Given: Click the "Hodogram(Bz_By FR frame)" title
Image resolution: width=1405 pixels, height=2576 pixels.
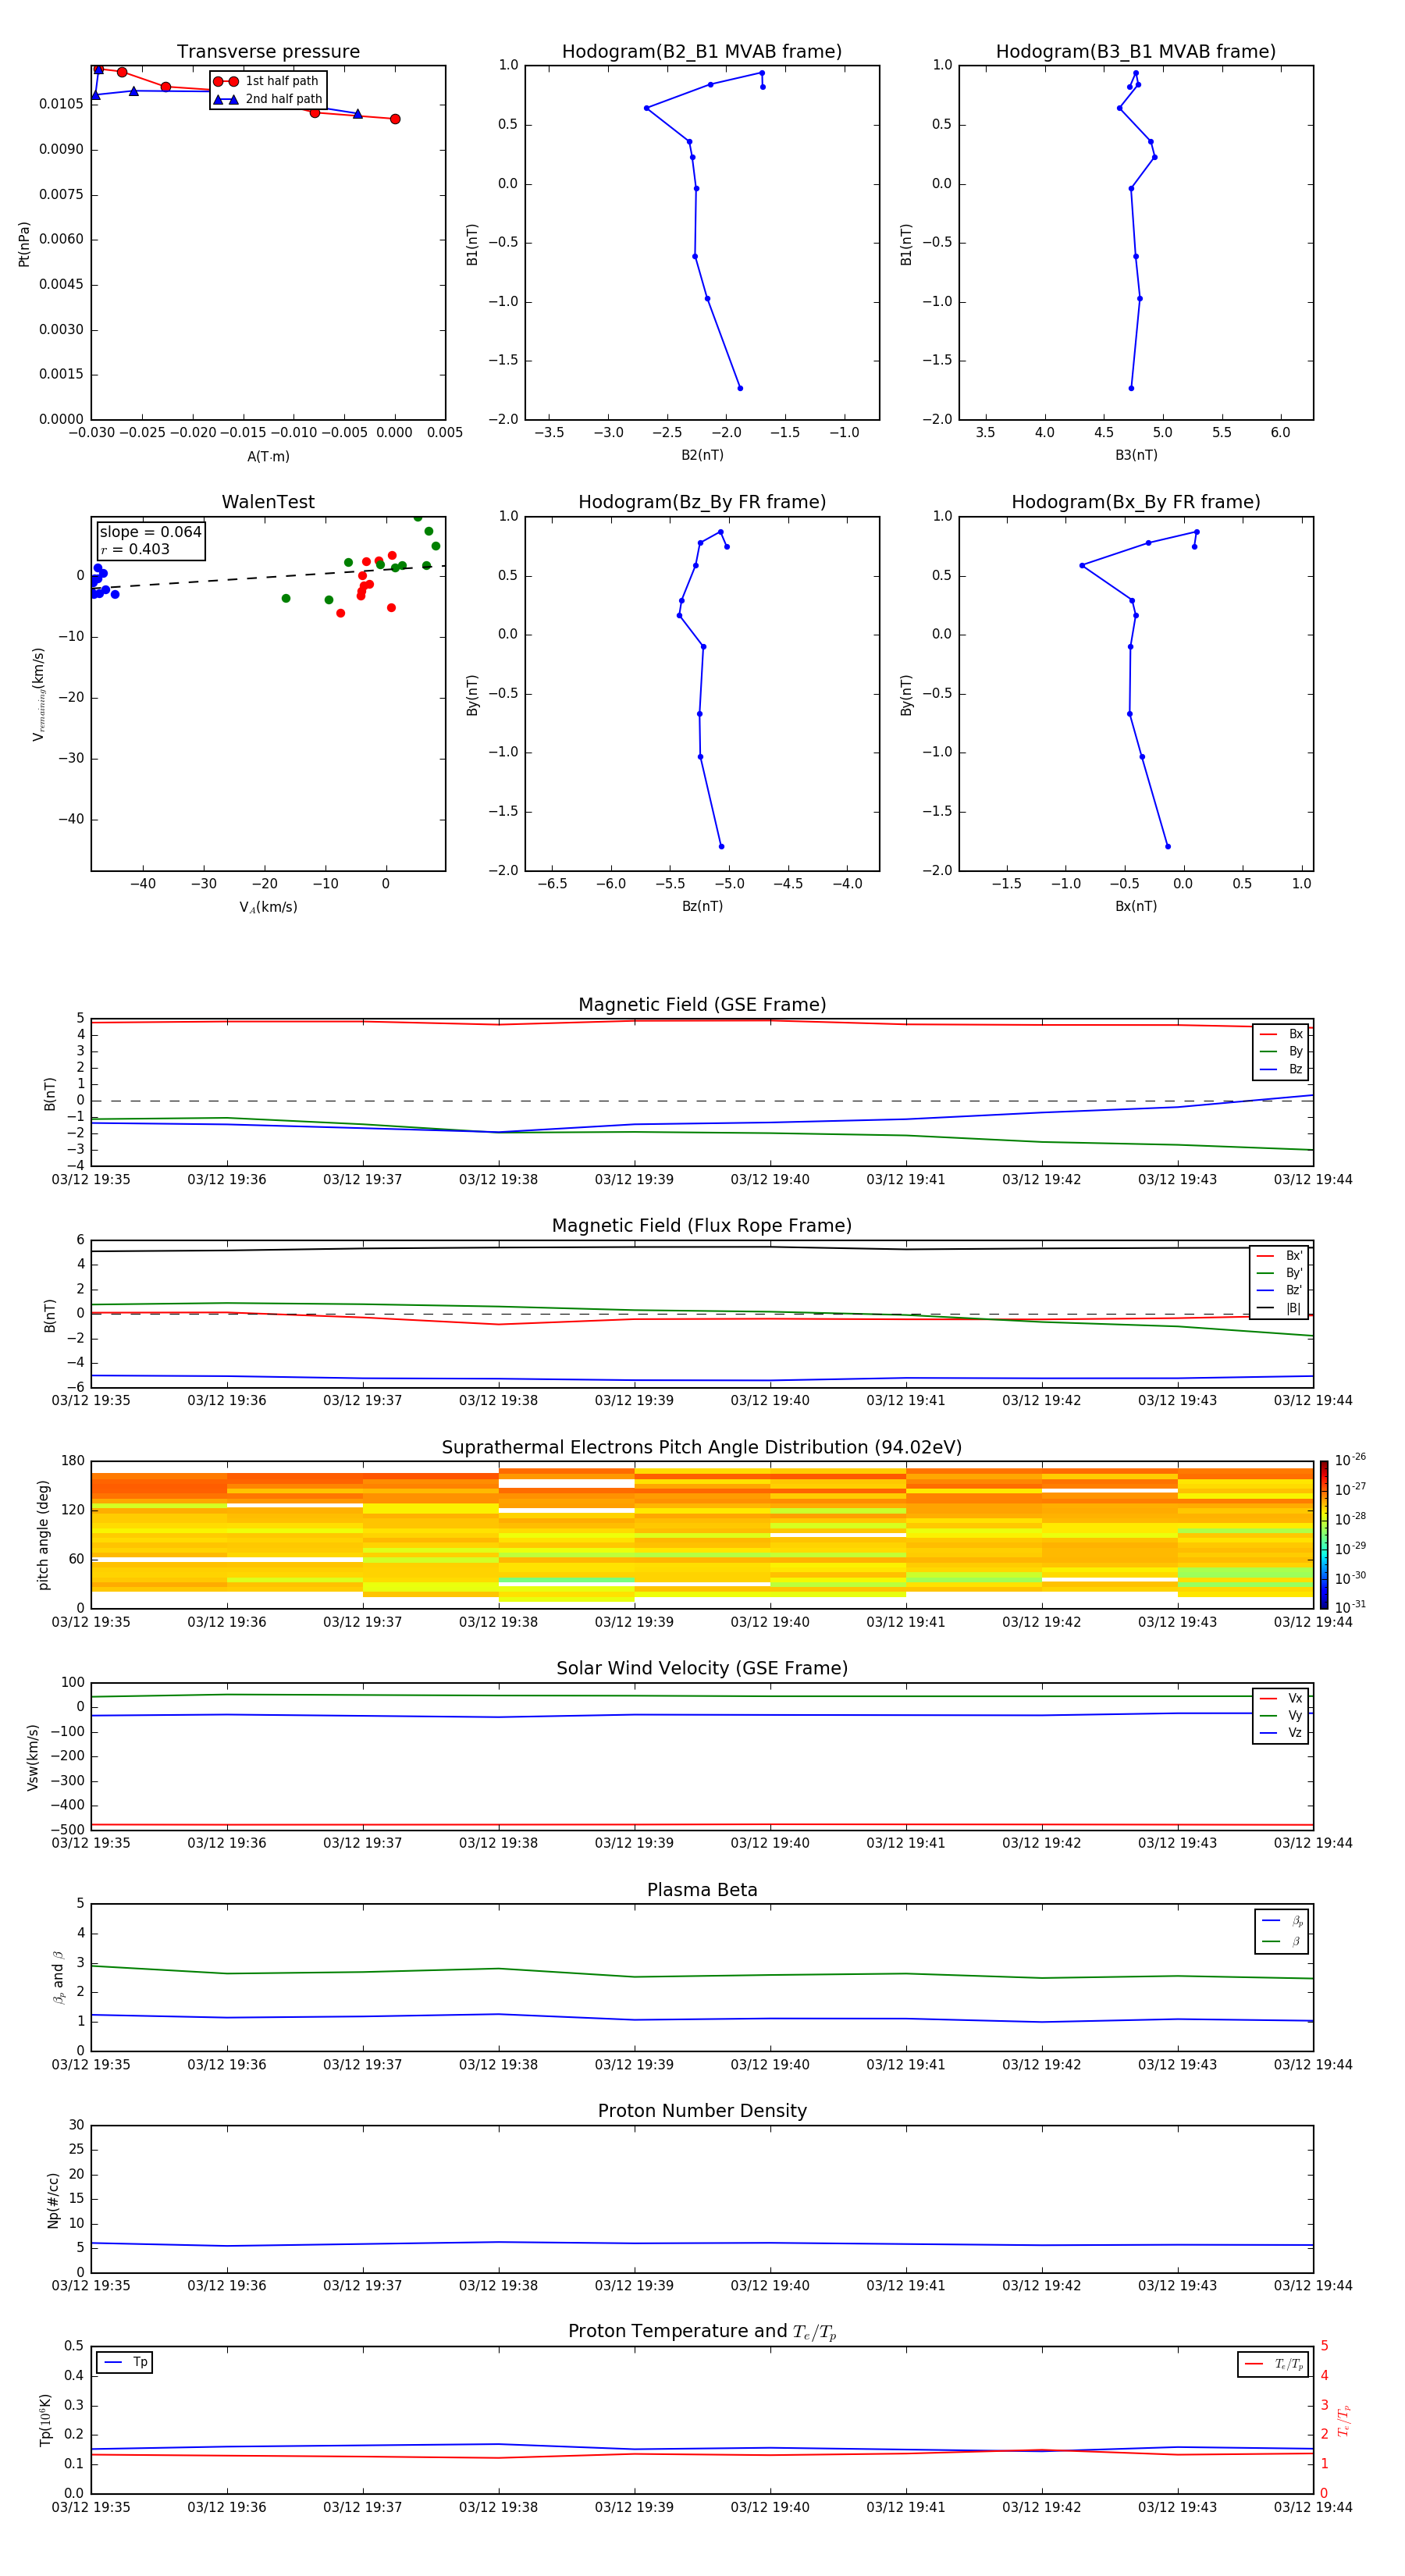Looking at the screenshot, I should pyautogui.click(x=702, y=502).
